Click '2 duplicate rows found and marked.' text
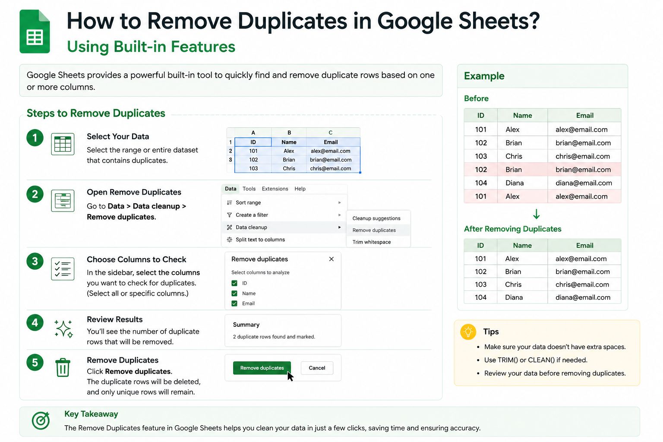Screen dimensions: 663x442 [x=274, y=337]
